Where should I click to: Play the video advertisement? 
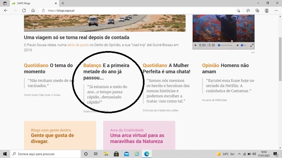196,45
